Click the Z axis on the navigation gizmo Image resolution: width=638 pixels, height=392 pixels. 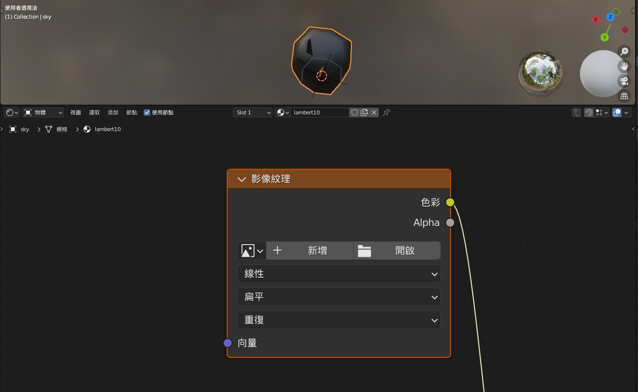point(610,17)
